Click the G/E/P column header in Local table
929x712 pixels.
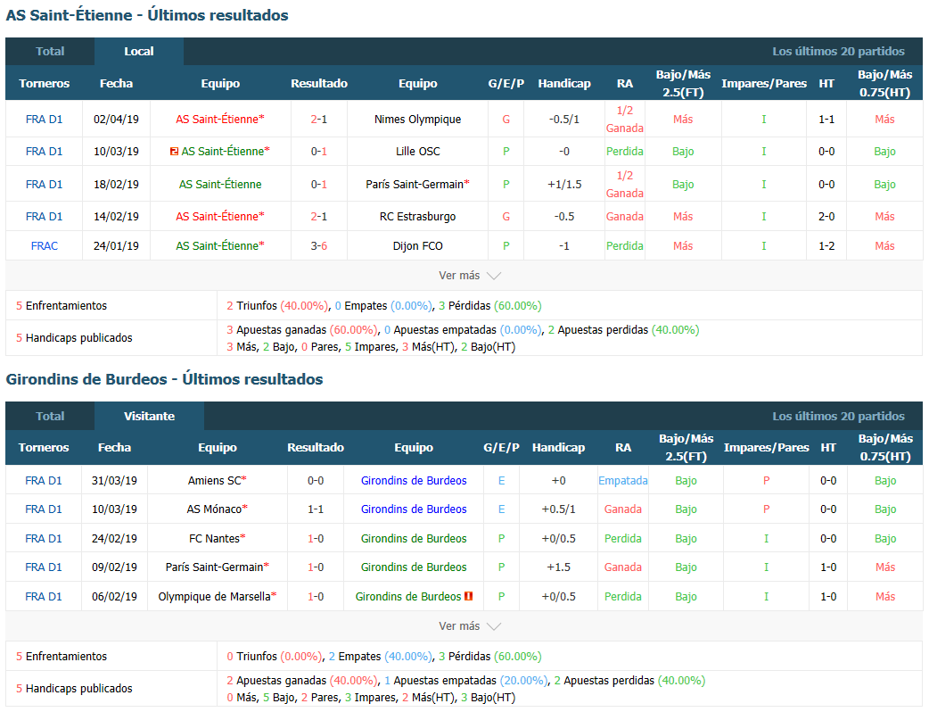pyautogui.click(x=506, y=84)
